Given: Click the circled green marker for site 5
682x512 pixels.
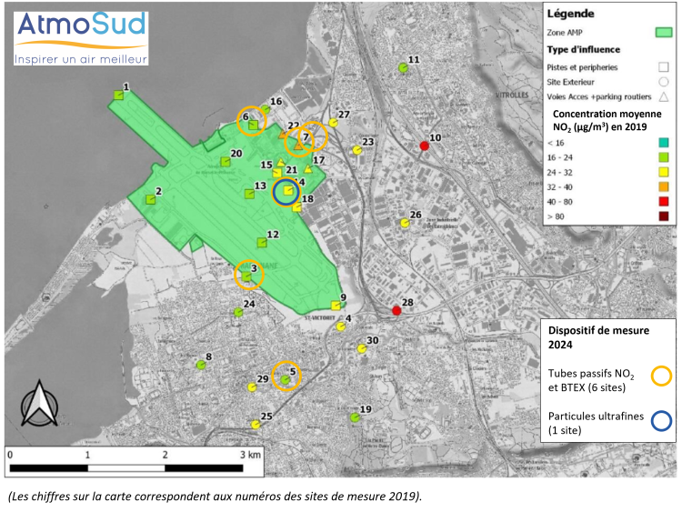Looking at the screenshot, I should (x=285, y=380).
